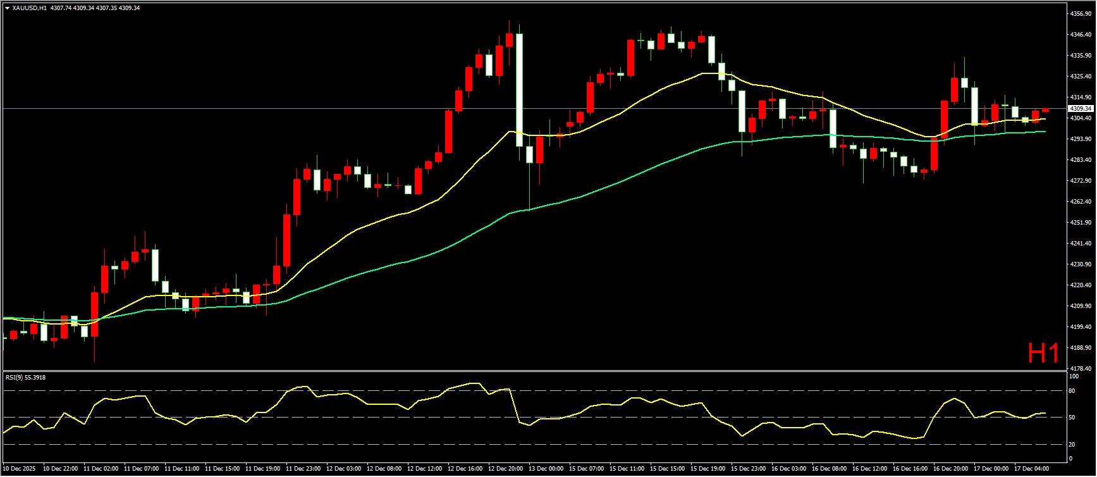Select the 17 Dec 04:00 time label

tap(1031, 469)
